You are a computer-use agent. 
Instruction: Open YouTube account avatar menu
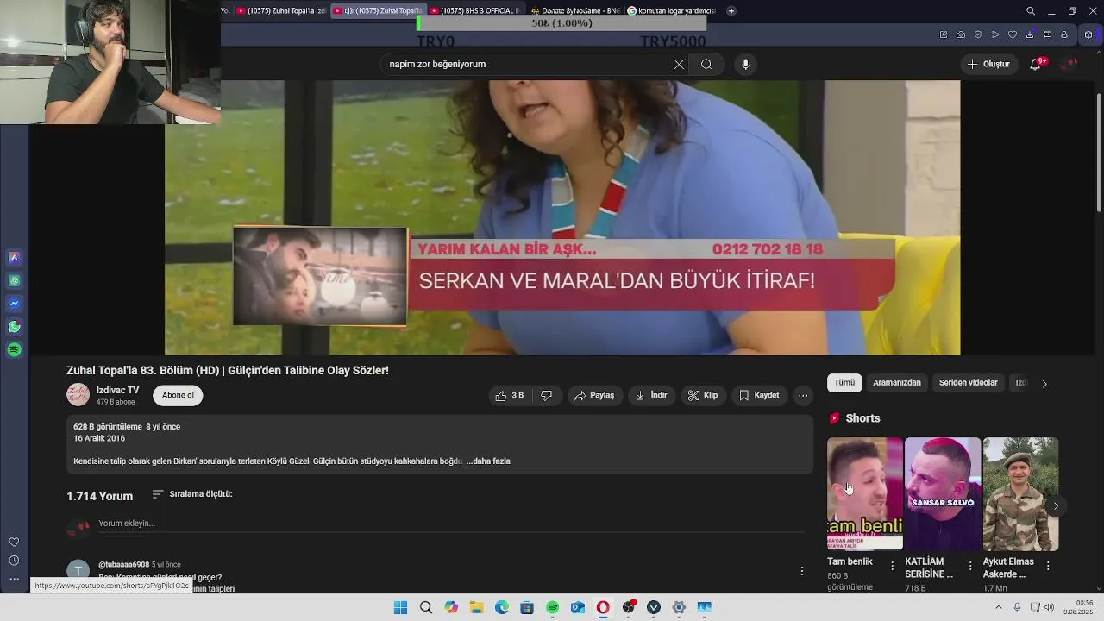coord(1070,65)
